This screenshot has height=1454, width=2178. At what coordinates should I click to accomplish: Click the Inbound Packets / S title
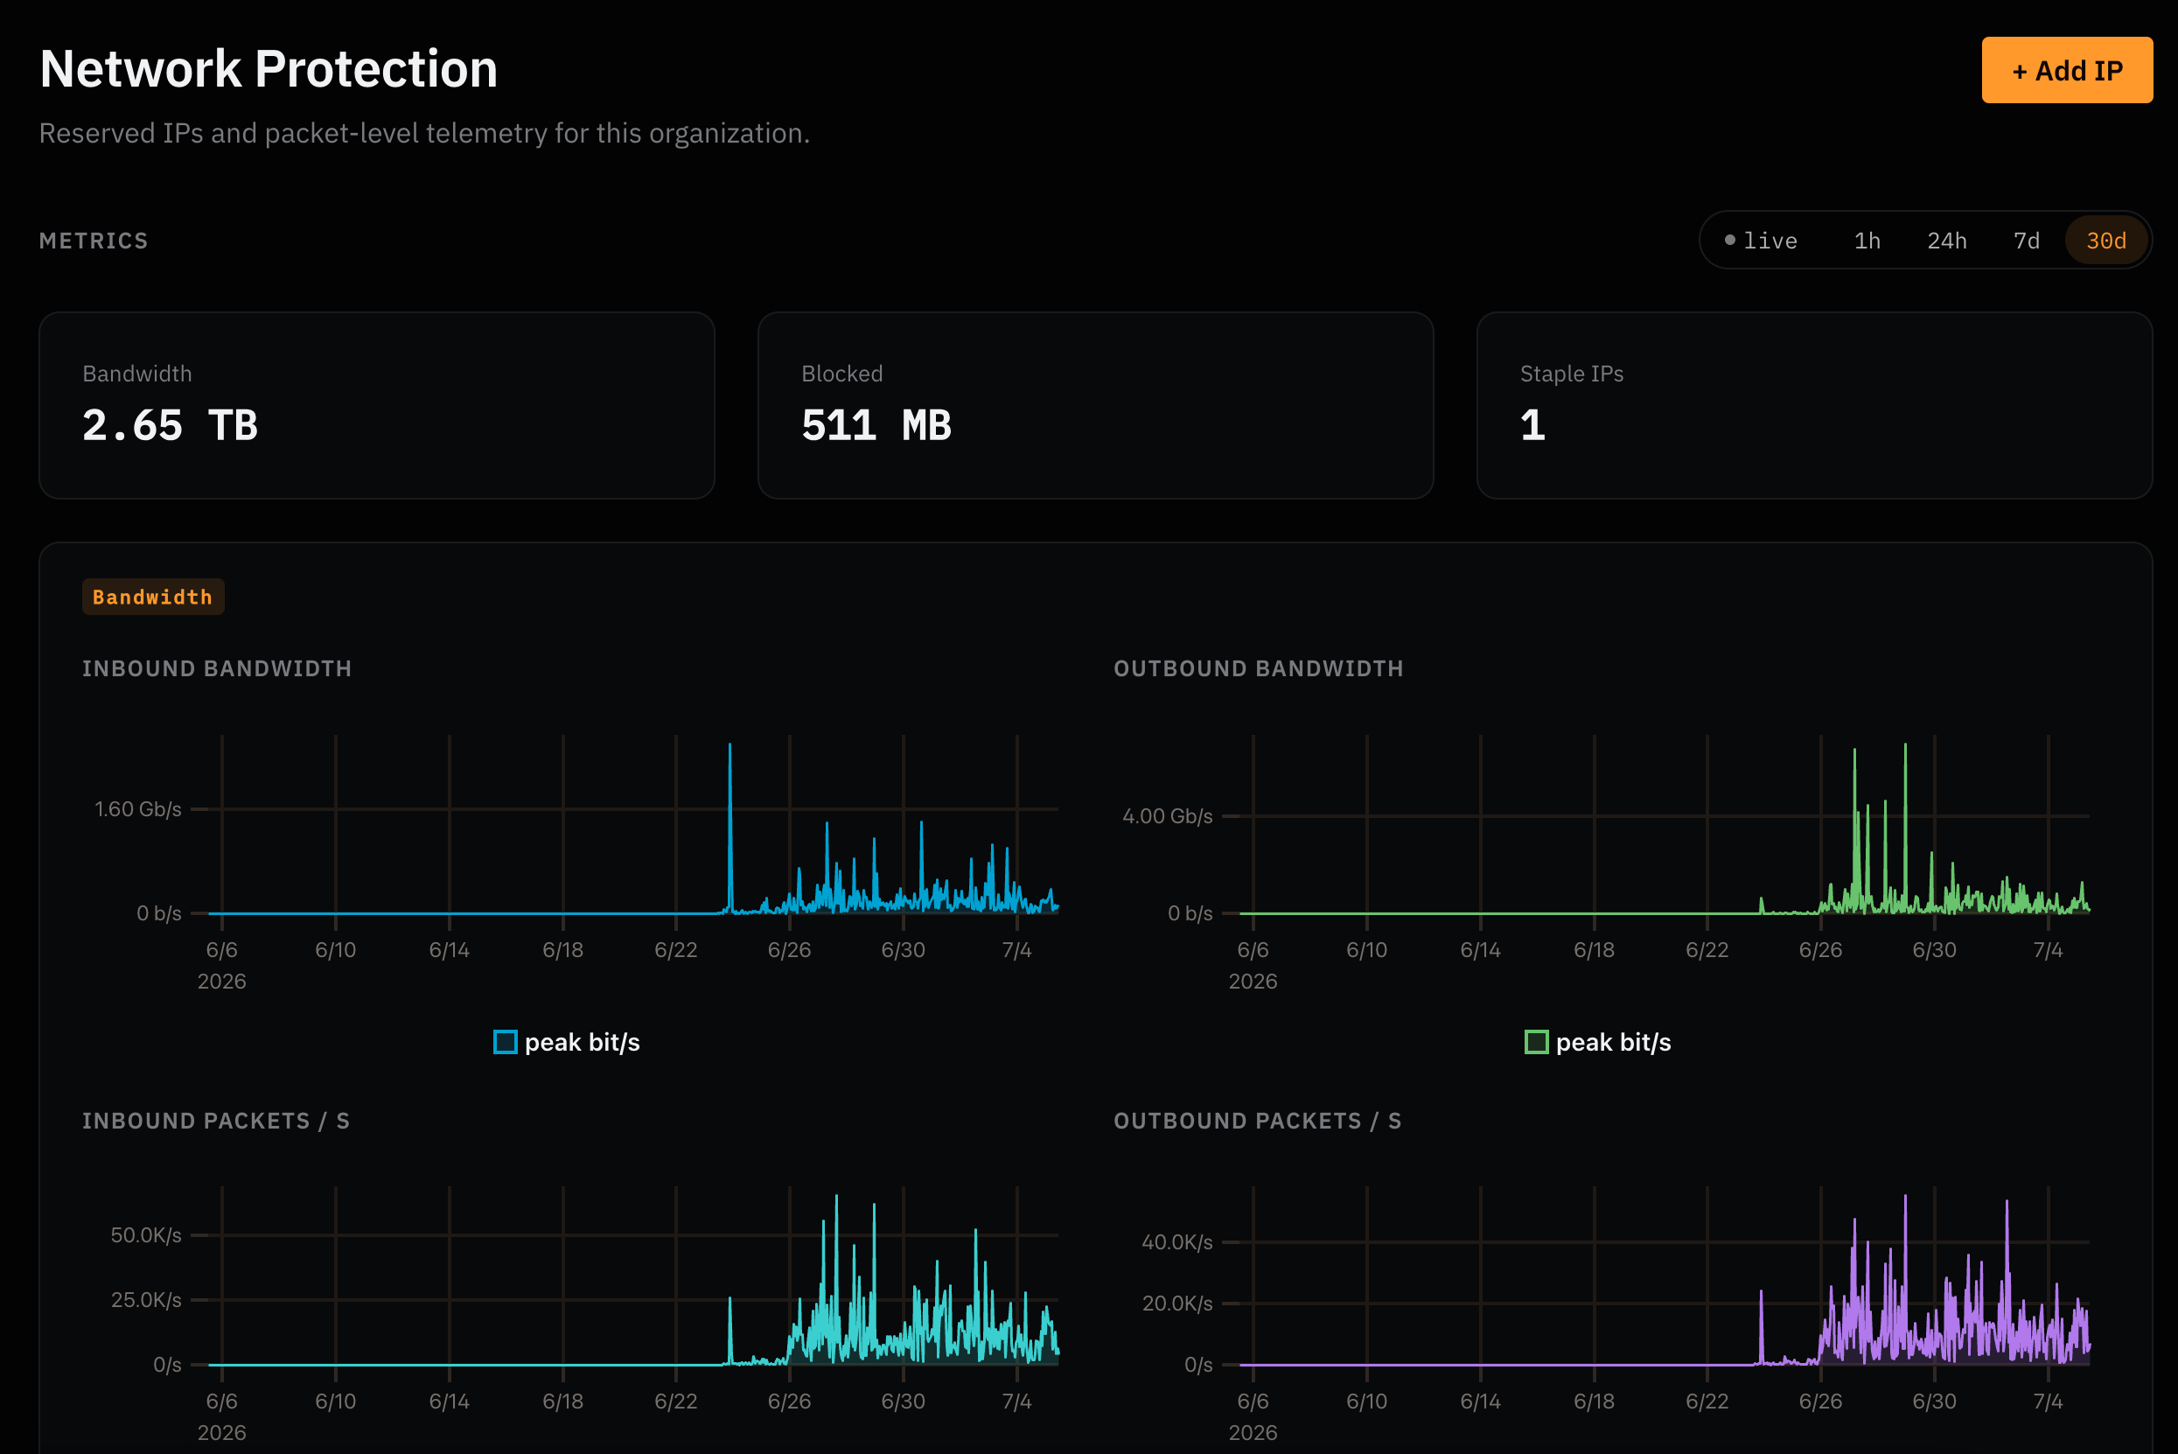(x=216, y=1121)
